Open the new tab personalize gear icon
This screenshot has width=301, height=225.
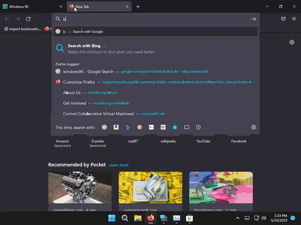(292, 42)
